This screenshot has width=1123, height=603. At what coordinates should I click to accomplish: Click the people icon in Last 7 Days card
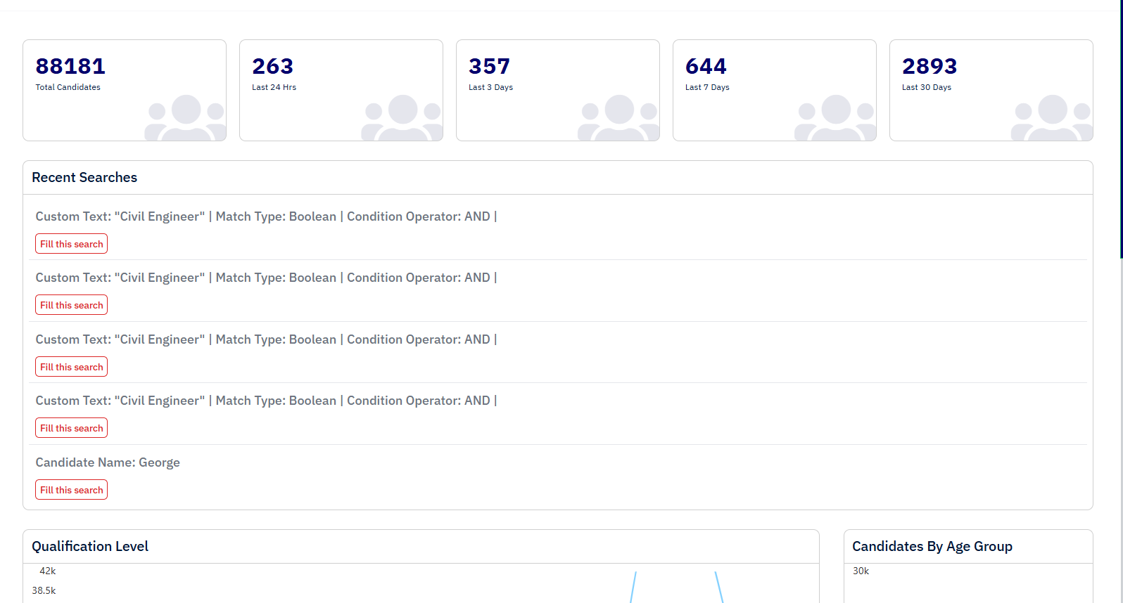836,117
